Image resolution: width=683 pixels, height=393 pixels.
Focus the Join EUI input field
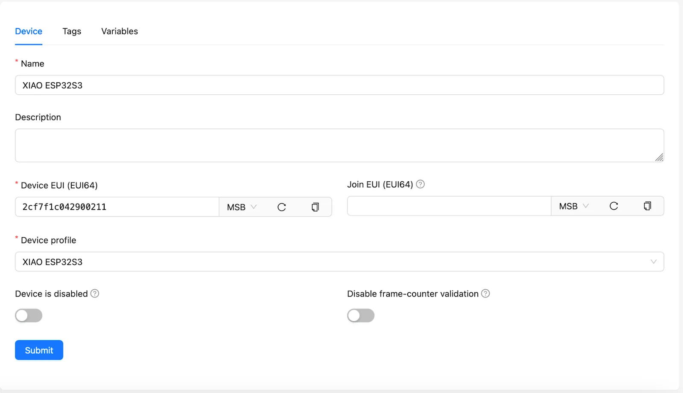pos(449,206)
